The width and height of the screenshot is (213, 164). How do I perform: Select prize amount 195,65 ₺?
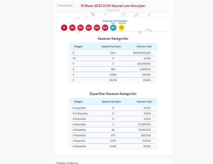pyautogui.click(x=146, y=75)
